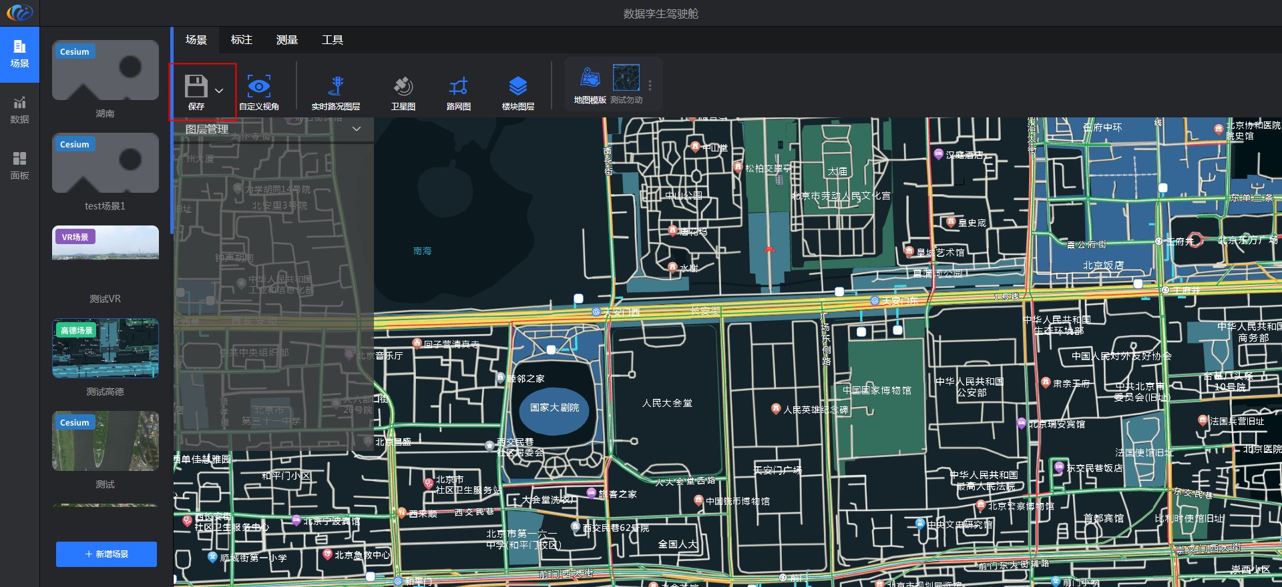Switch to the 标注 tab
Screen dimensions: 1282x587
pyautogui.click(x=241, y=40)
